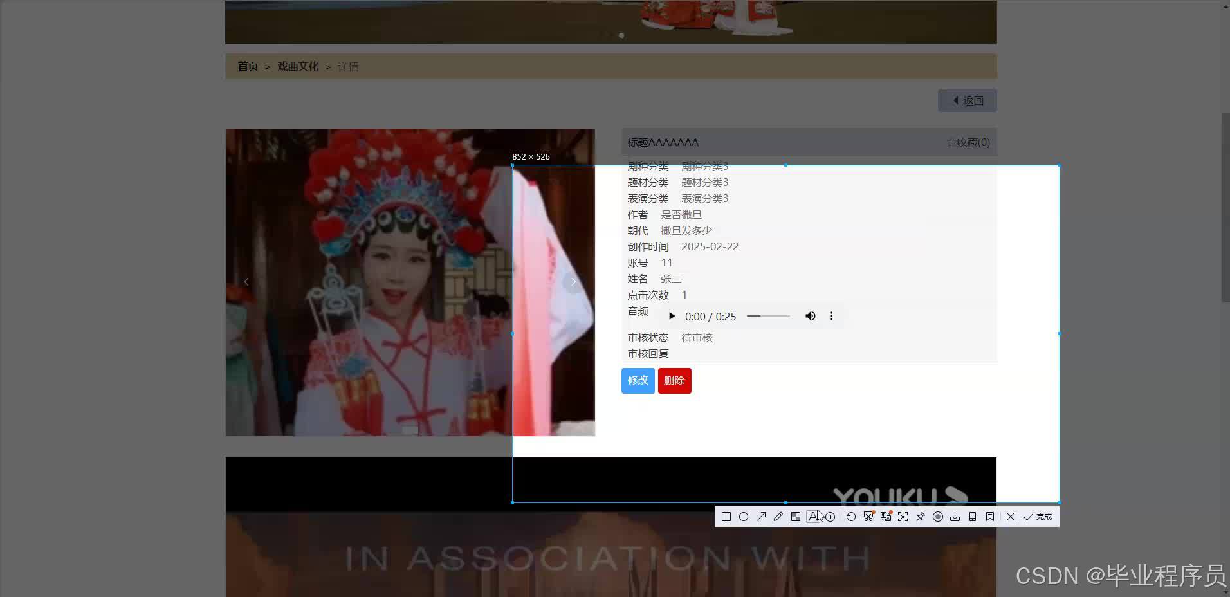The width and height of the screenshot is (1230, 597).
Task: Undo the last annotation
Action: [851, 517]
